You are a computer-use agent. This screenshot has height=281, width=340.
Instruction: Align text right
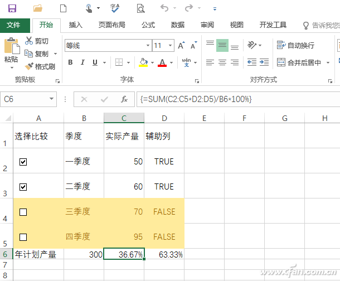(235, 62)
